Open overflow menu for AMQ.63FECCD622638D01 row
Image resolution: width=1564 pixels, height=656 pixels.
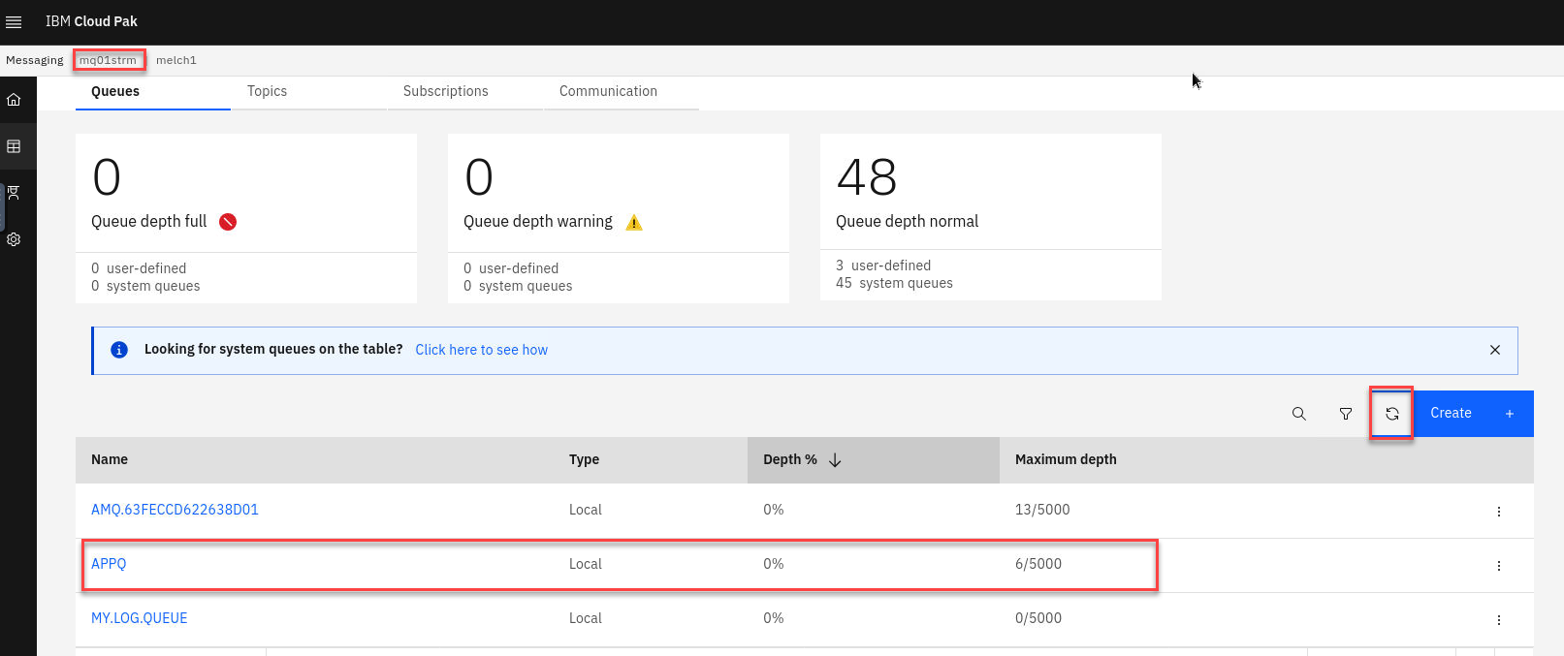click(x=1498, y=512)
